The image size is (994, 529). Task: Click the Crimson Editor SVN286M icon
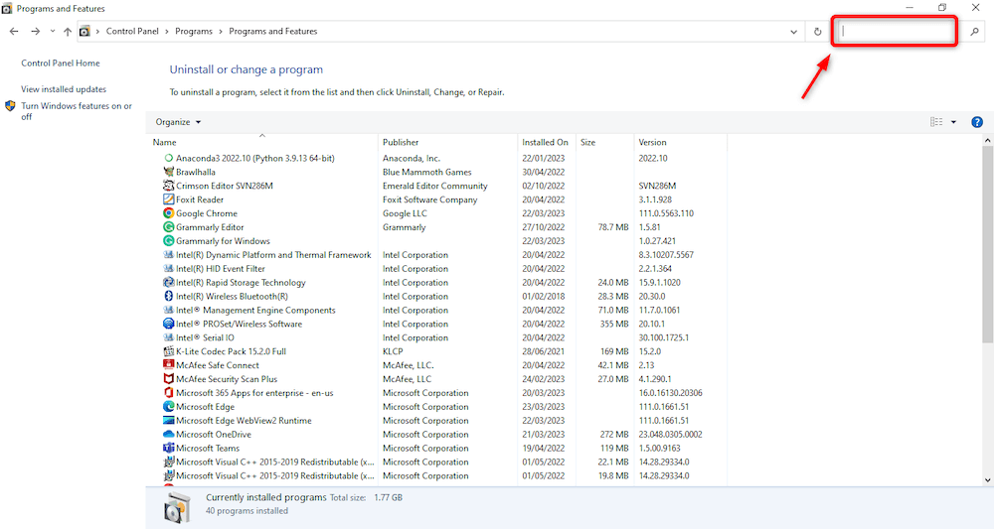[x=169, y=186]
